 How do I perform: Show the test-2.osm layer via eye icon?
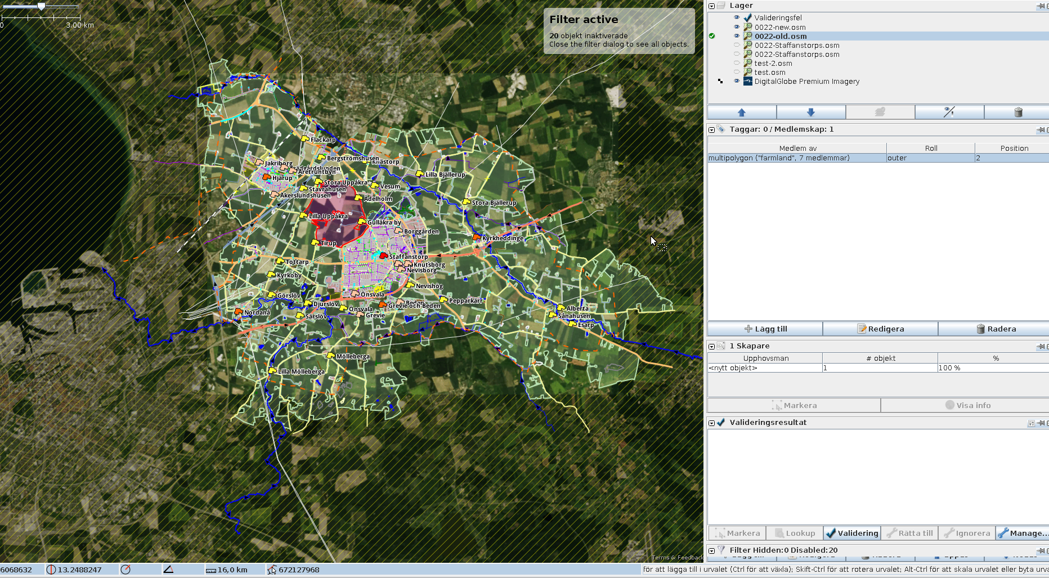pos(737,63)
